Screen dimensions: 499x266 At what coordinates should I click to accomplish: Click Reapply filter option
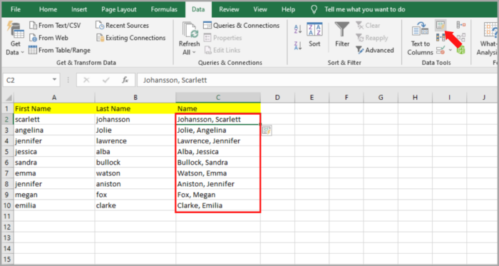pos(372,38)
